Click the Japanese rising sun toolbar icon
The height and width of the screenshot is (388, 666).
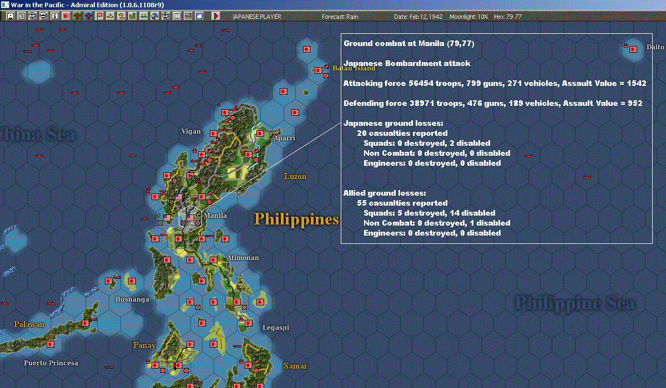pyautogui.click(x=66, y=16)
